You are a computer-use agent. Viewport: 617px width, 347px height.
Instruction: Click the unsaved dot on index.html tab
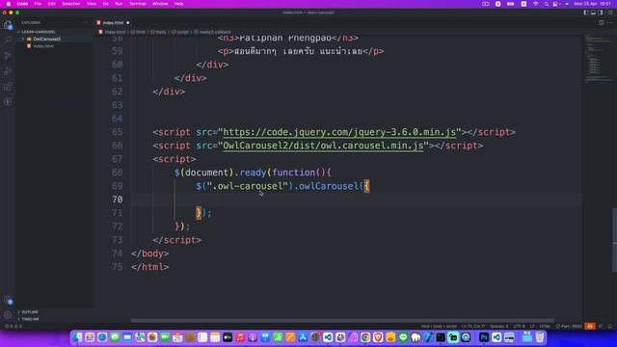[128, 23]
